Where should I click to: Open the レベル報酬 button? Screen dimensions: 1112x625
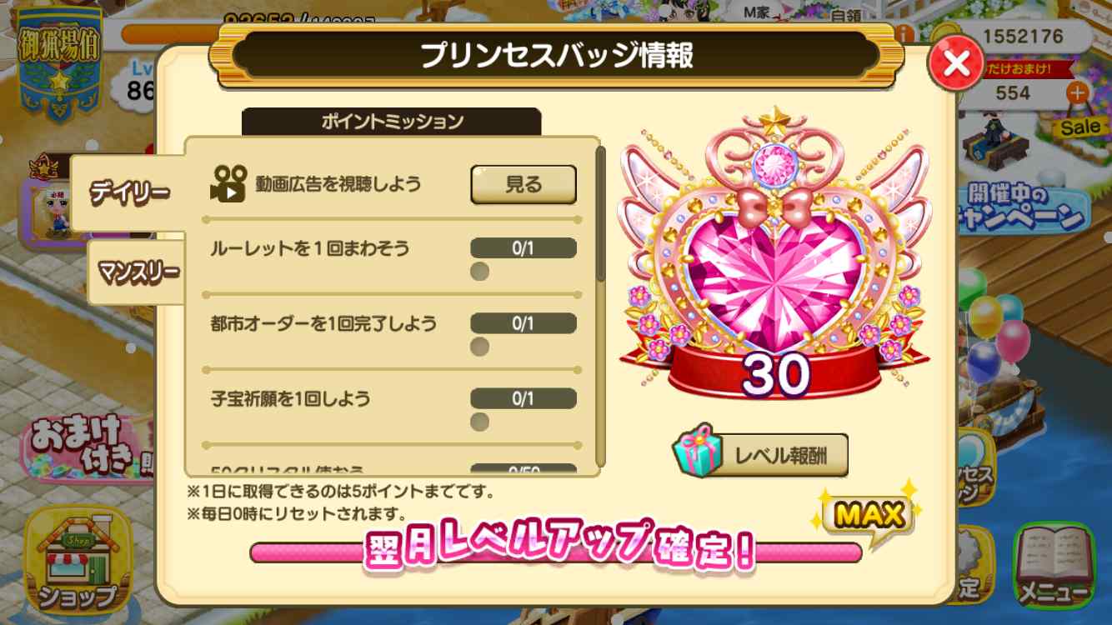760,455
